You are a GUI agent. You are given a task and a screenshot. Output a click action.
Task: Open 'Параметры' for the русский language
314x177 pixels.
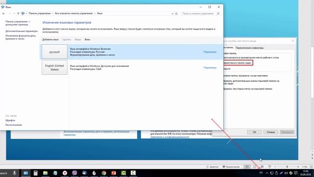pyautogui.click(x=210, y=52)
